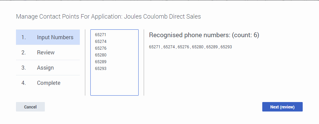Click the Recognised phone numbers count heading

point(204,35)
